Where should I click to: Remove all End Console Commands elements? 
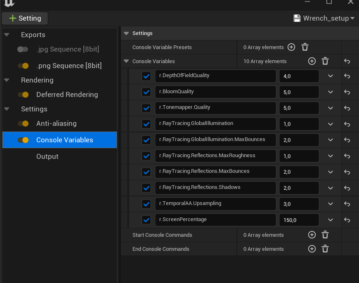click(325, 249)
